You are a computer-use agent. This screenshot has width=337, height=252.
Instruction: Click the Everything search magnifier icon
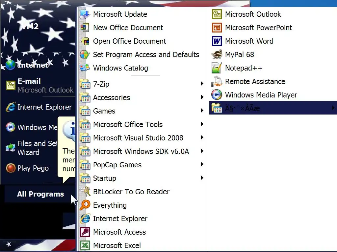pos(85,205)
